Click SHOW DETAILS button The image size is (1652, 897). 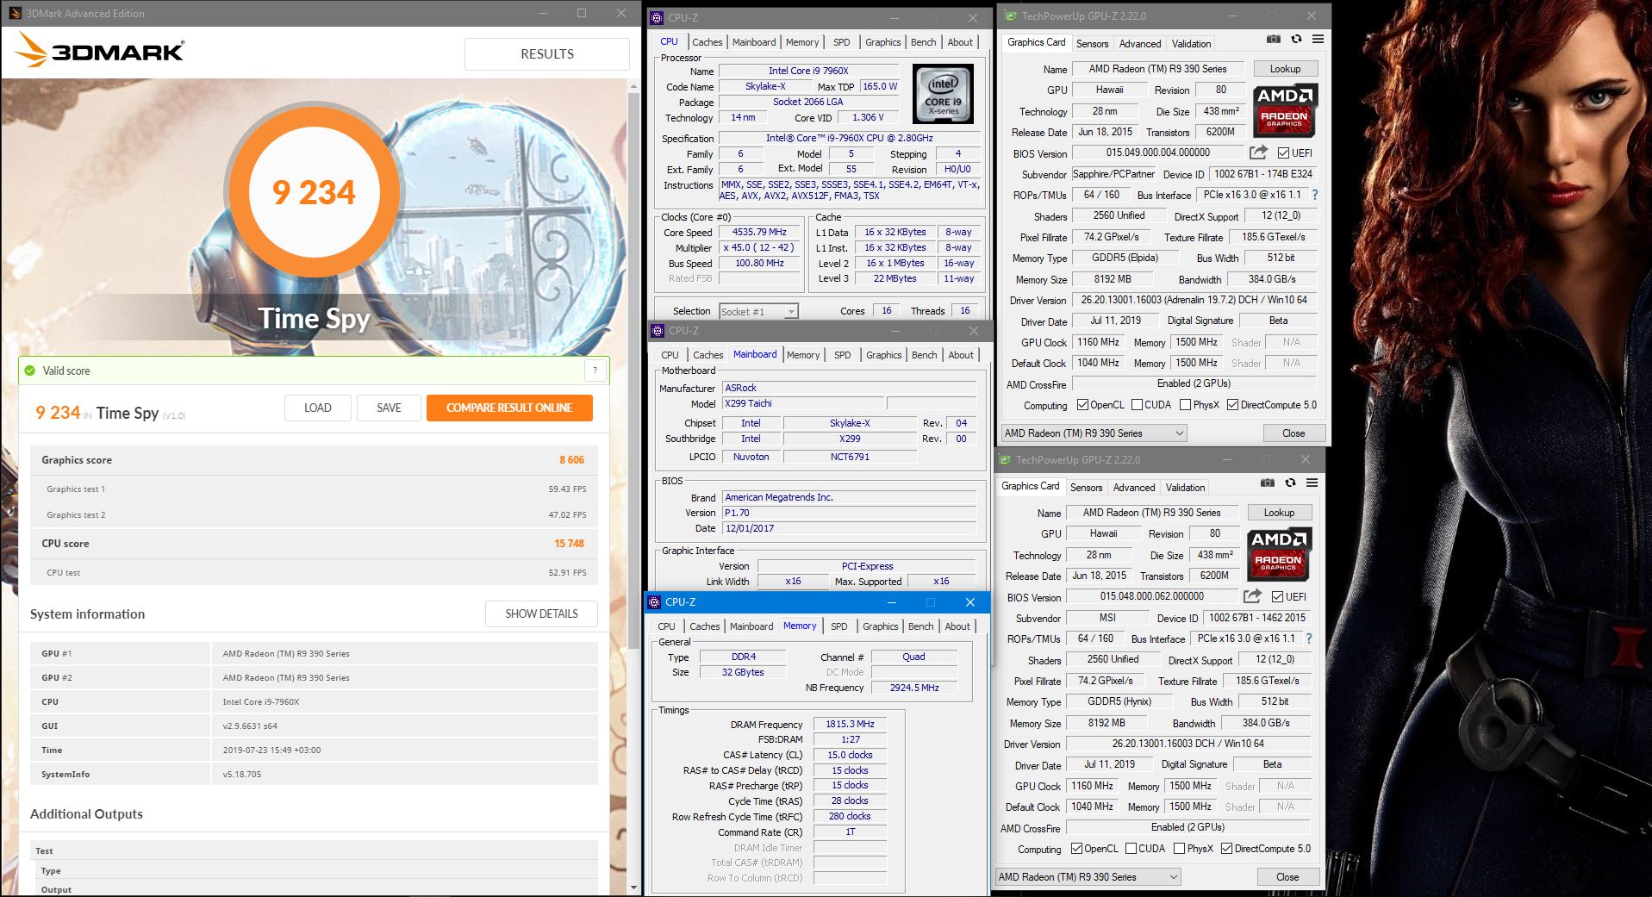541,614
